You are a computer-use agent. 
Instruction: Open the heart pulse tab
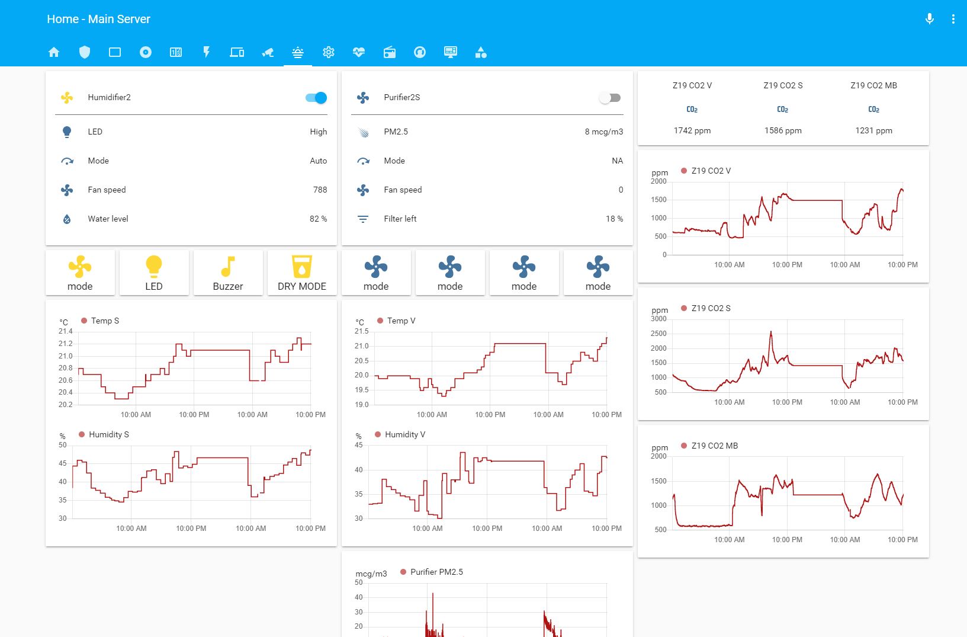pos(359,52)
